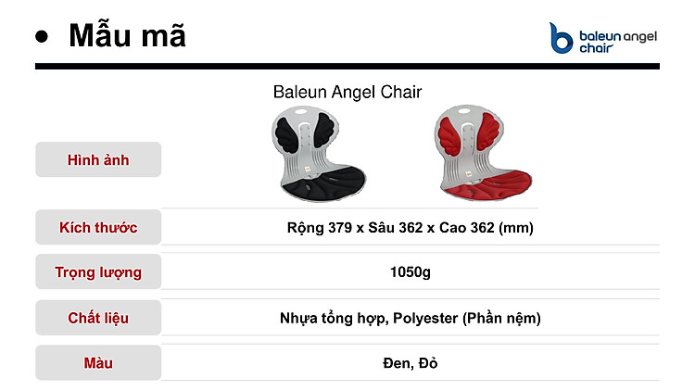The image size is (695, 391).
Task: Click the Chất liệu label box
Action: point(98,318)
